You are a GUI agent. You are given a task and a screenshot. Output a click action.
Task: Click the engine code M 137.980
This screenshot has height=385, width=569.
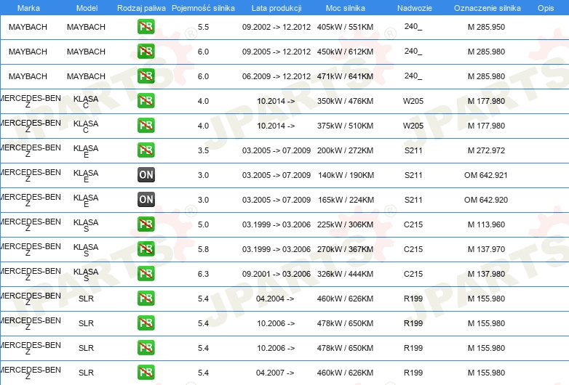486,274
